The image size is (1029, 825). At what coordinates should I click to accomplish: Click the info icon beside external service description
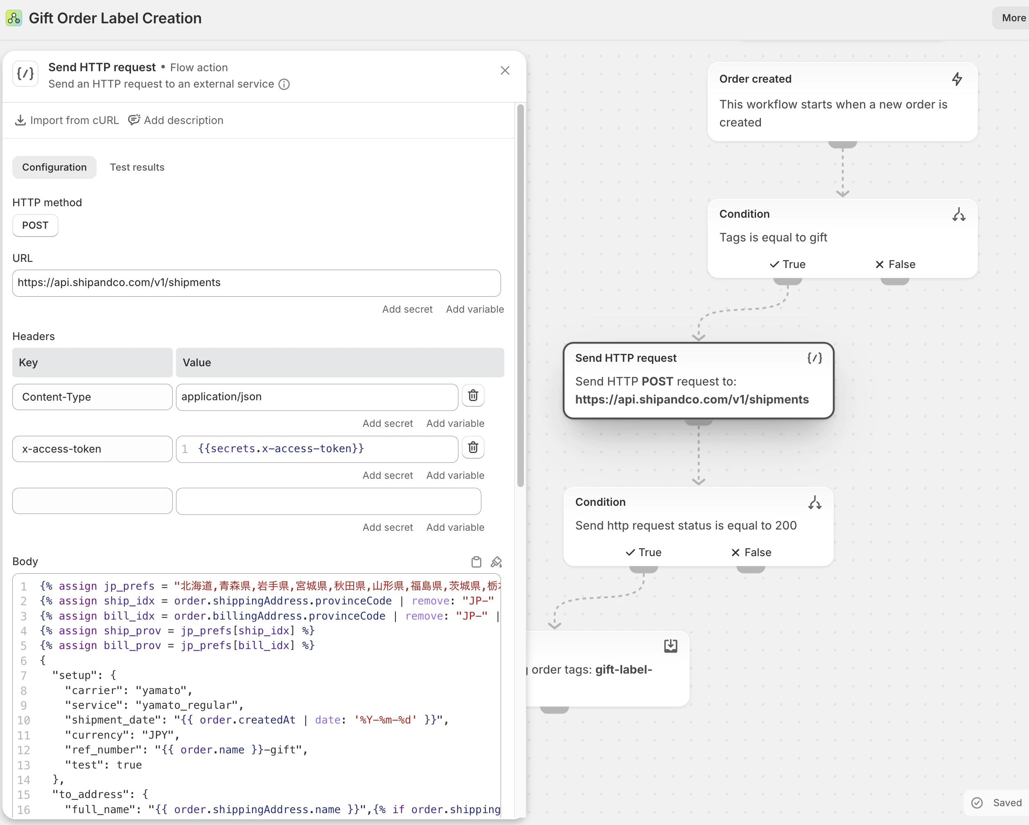point(284,84)
